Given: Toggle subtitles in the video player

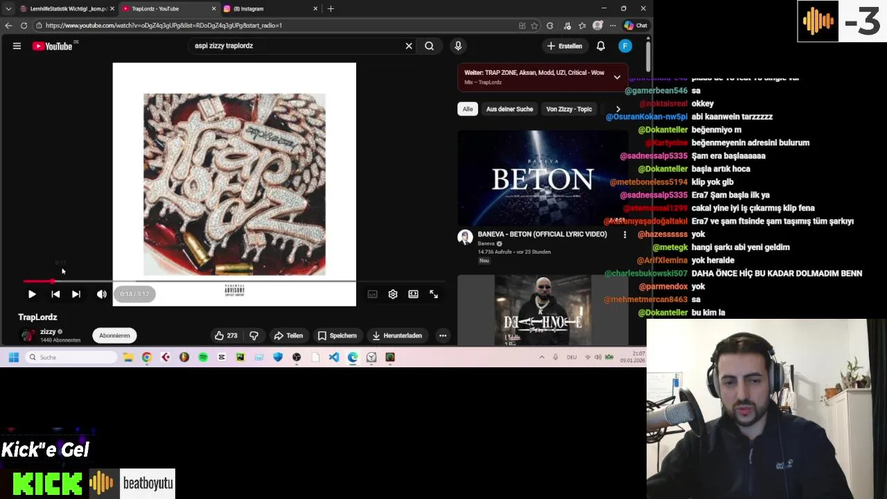Looking at the screenshot, I should 372,294.
